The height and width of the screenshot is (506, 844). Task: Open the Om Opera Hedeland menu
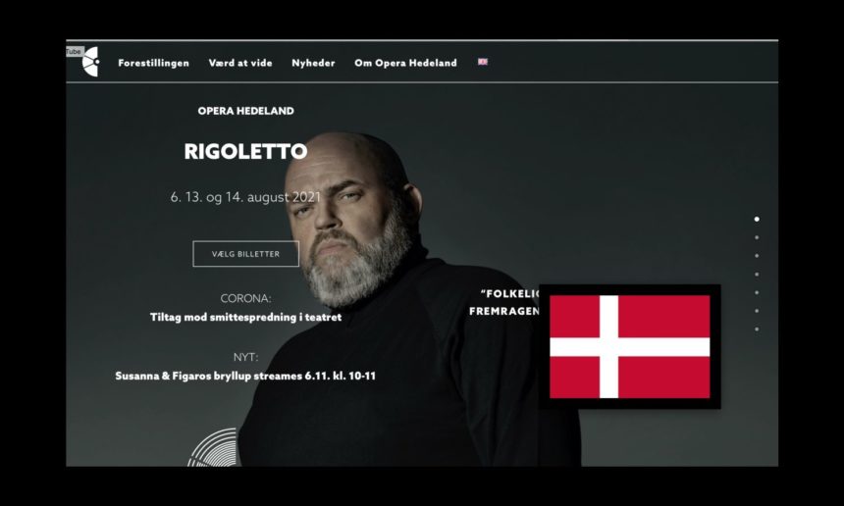click(x=405, y=63)
